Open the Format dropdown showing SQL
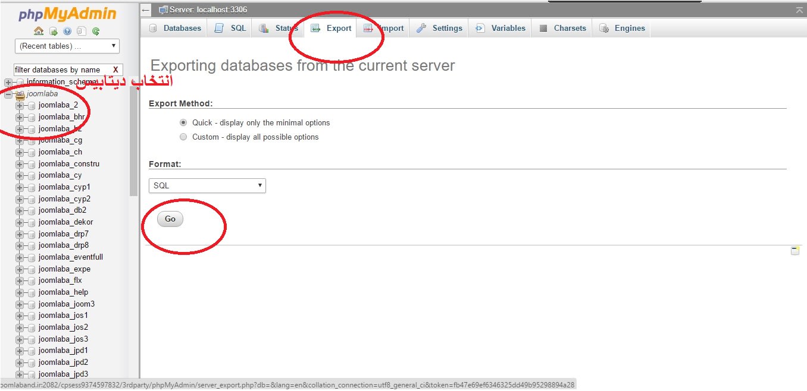Screen dimensions: 807x391 point(207,185)
